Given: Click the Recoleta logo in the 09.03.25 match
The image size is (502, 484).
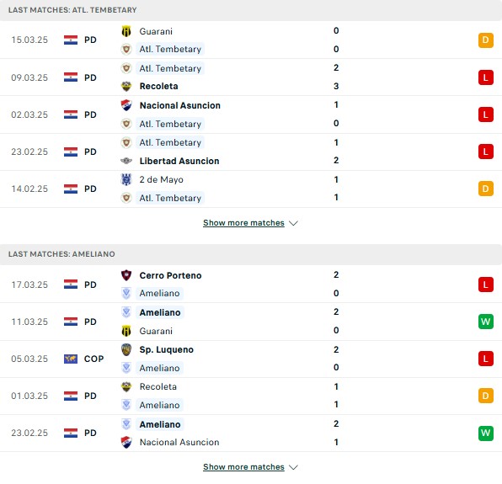Looking at the screenshot, I should click(x=126, y=86).
